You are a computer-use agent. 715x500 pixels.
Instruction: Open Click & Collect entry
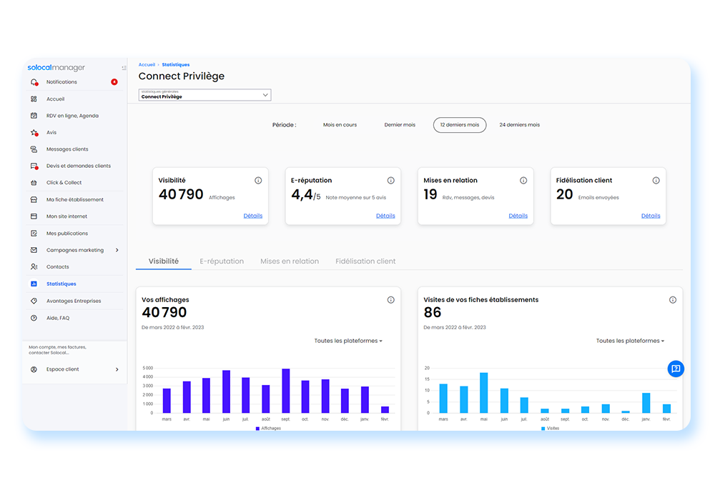coord(64,183)
